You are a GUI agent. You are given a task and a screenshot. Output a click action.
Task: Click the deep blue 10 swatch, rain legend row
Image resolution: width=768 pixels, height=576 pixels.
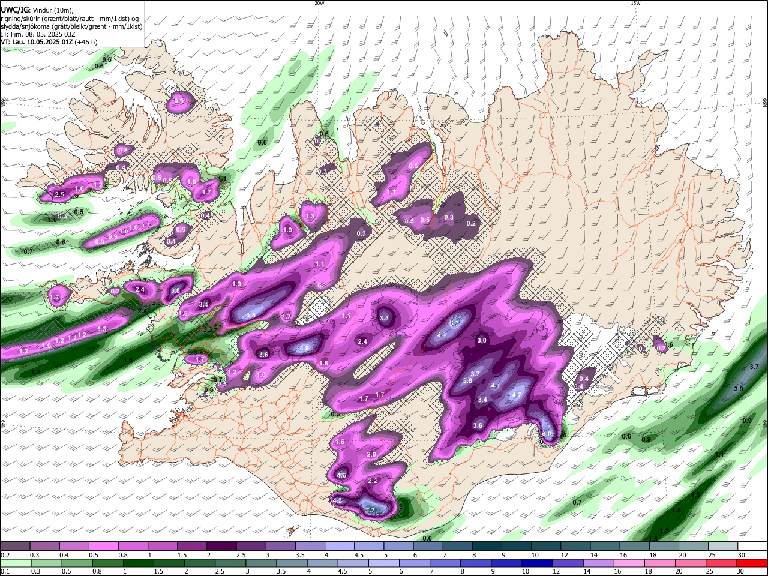[x=536, y=563]
